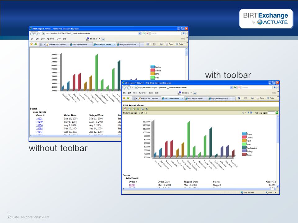Image resolution: width=298 pixels, height=223 pixels.
Task: Open zoom level dropdown in front status bar
Action: (x=275, y=192)
